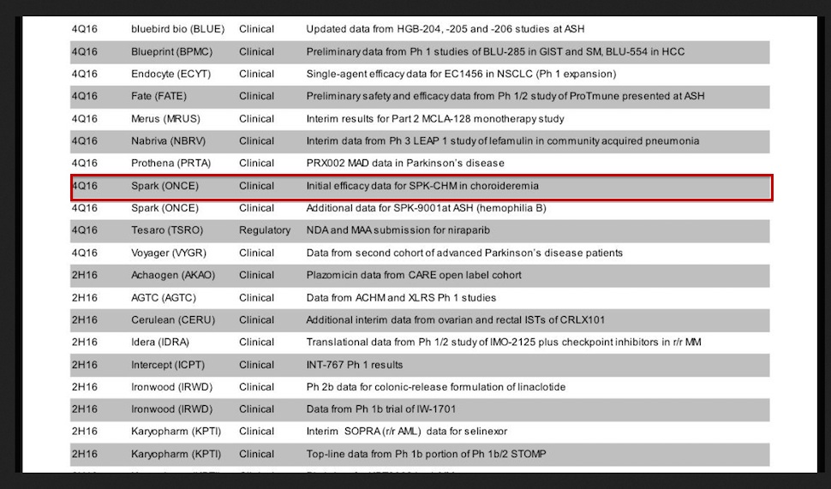This screenshot has height=489, width=831.
Task: Select the Achaogen (AKAO) company cell
Action: tap(171, 275)
